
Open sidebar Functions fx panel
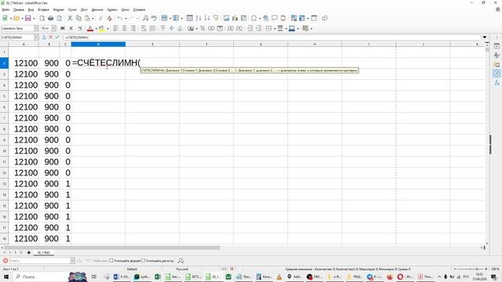[x=497, y=83]
